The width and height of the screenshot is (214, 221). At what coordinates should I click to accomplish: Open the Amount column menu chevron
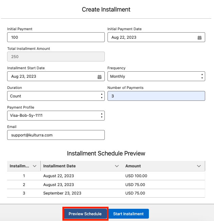pos(199,166)
